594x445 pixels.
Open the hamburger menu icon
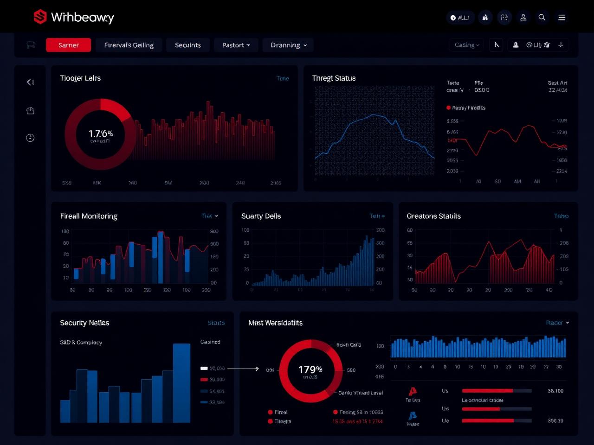562,18
